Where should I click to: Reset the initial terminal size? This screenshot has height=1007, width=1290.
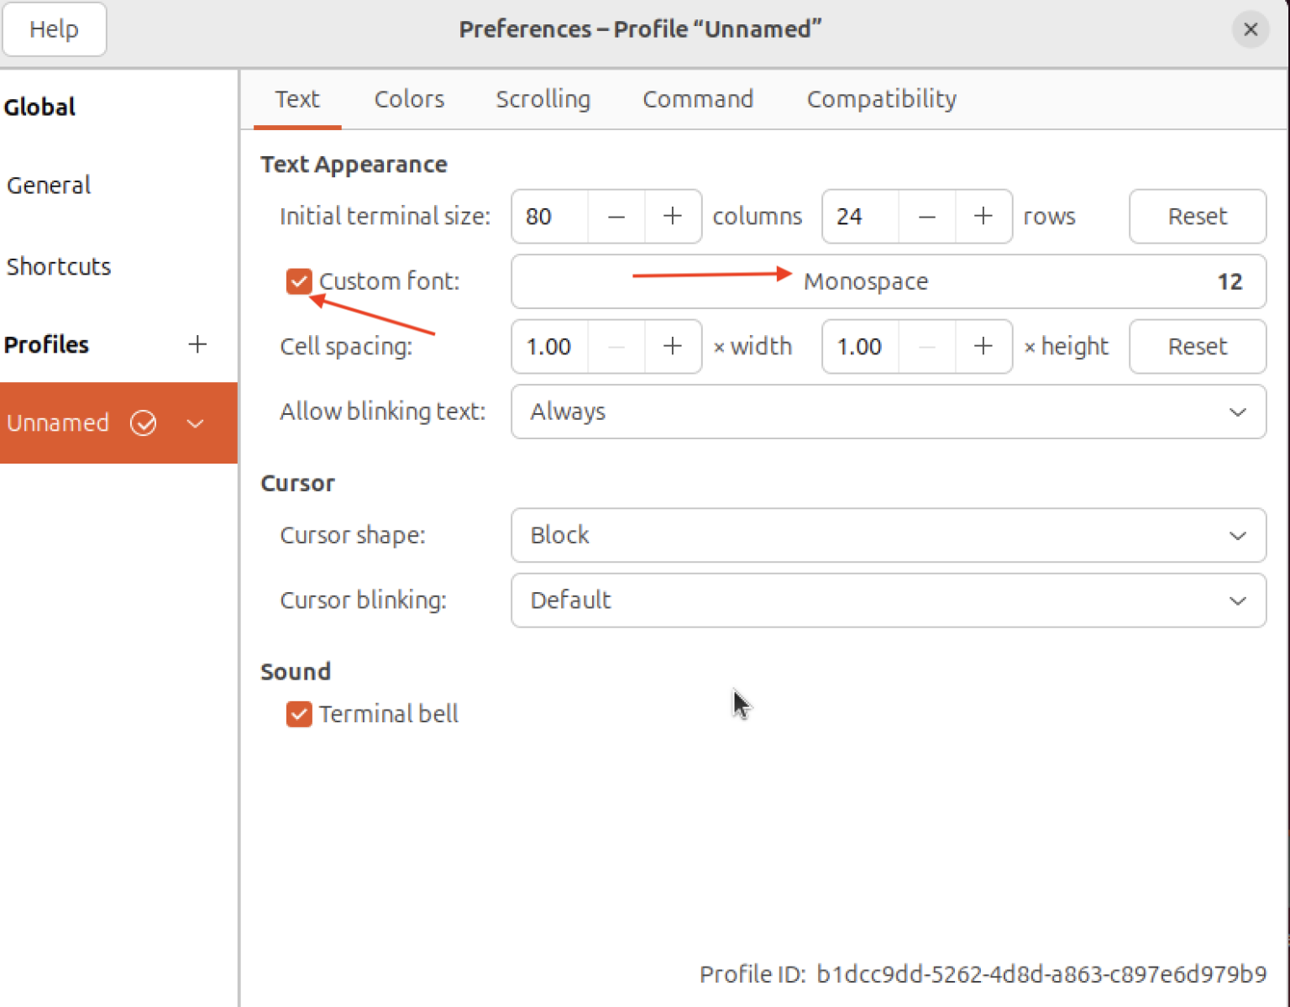coord(1197,217)
